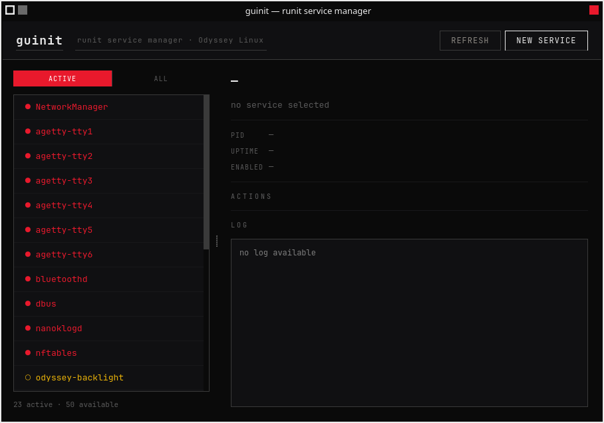The width and height of the screenshot is (604, 423).
Task: Select the dbus service
Action: [108, 305]
